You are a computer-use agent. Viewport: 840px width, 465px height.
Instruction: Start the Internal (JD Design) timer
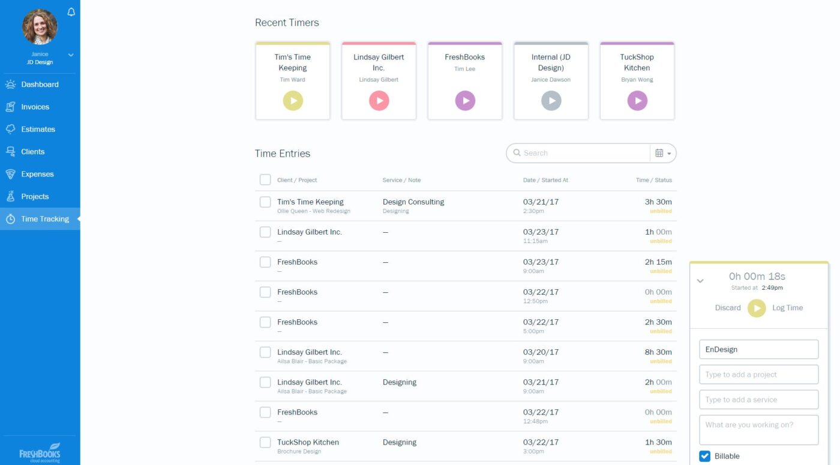[x=551, y=101]
